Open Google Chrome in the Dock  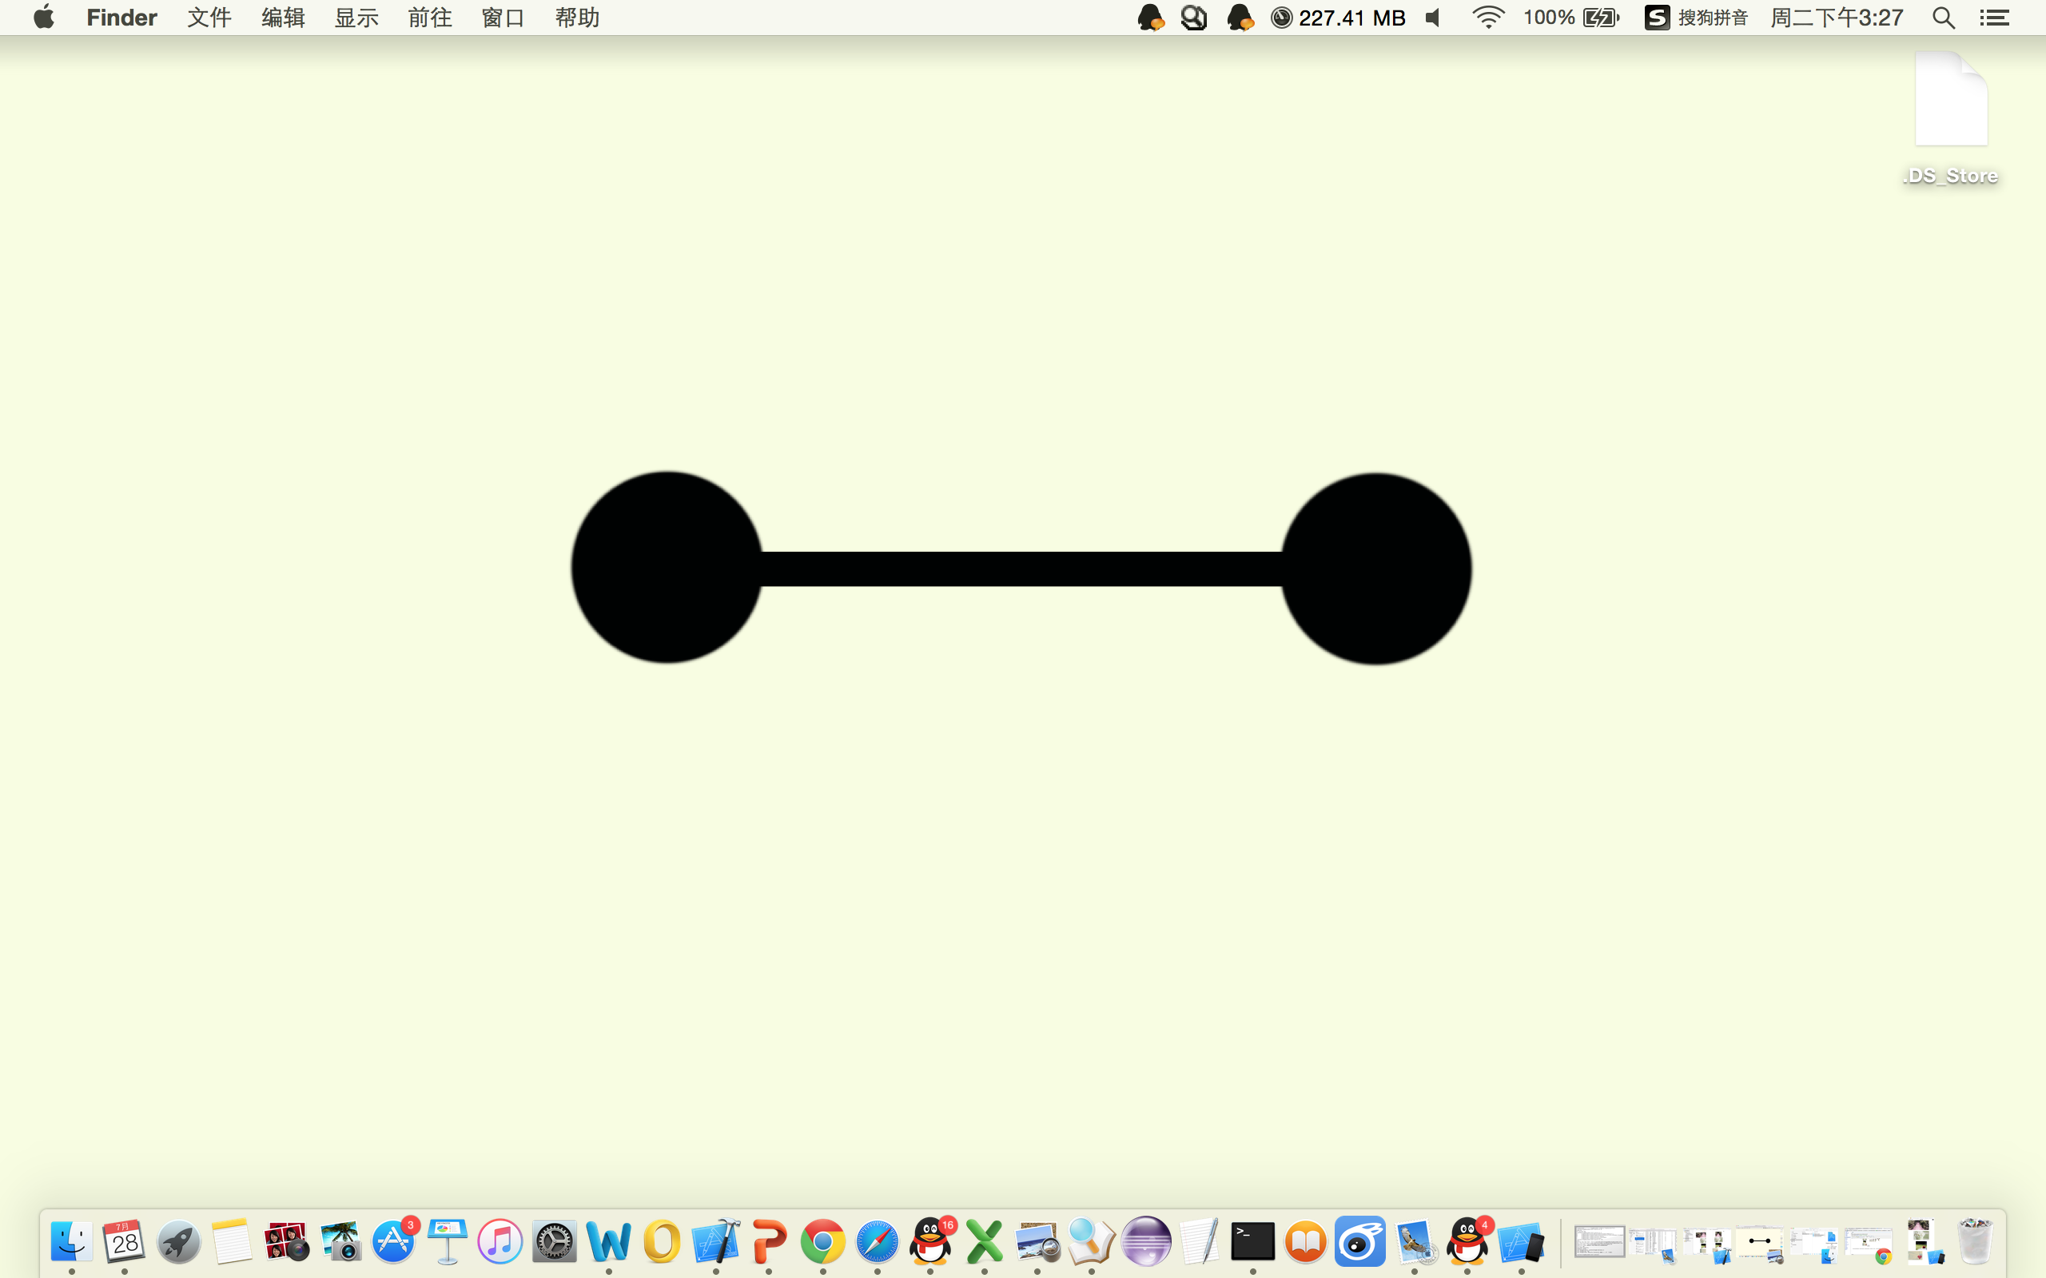[x=822, y=1241]
